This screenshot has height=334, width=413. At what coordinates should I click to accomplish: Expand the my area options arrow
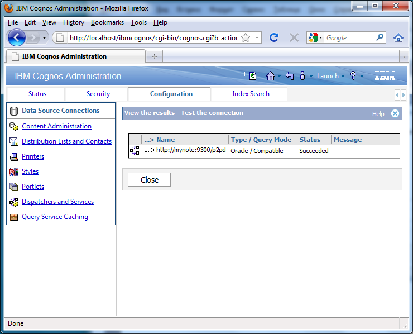pos(311,76)
